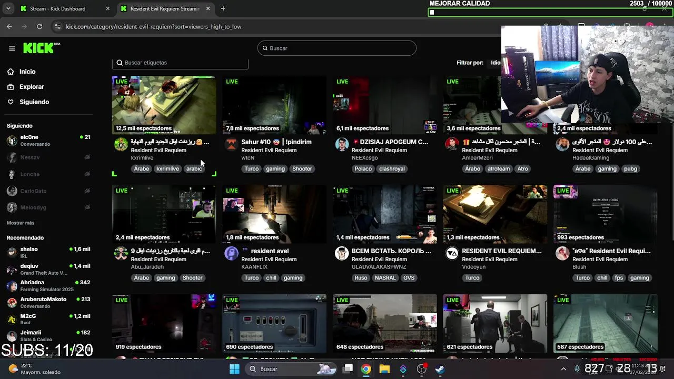The height and width of the screenshot is (379, 674).
Task: Reload the page with the refresh icon
Action: (39, 26)
